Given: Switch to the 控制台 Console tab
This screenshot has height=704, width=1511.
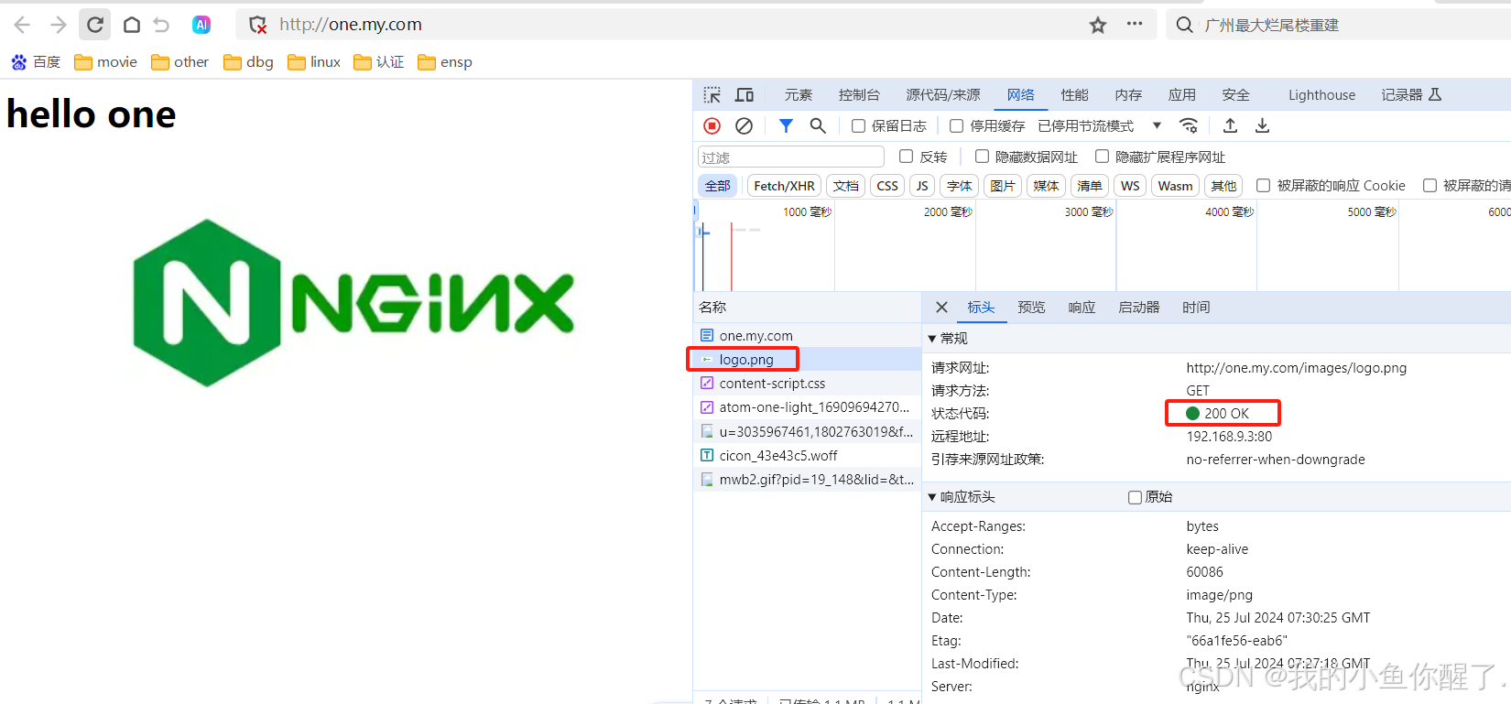Looking at the screenshot, I should [x=859, y=95].
